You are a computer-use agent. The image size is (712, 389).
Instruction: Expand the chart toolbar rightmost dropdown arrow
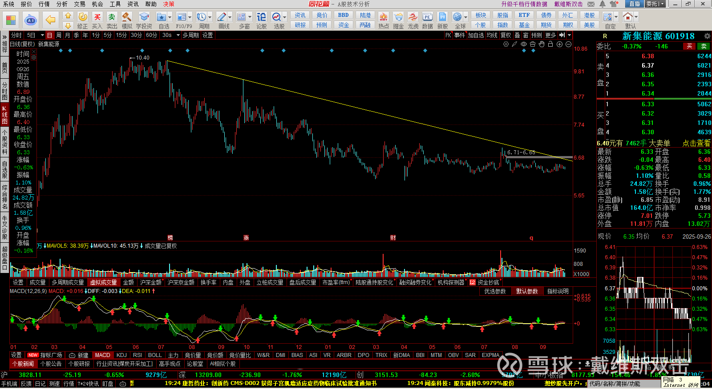pos(570,35)
